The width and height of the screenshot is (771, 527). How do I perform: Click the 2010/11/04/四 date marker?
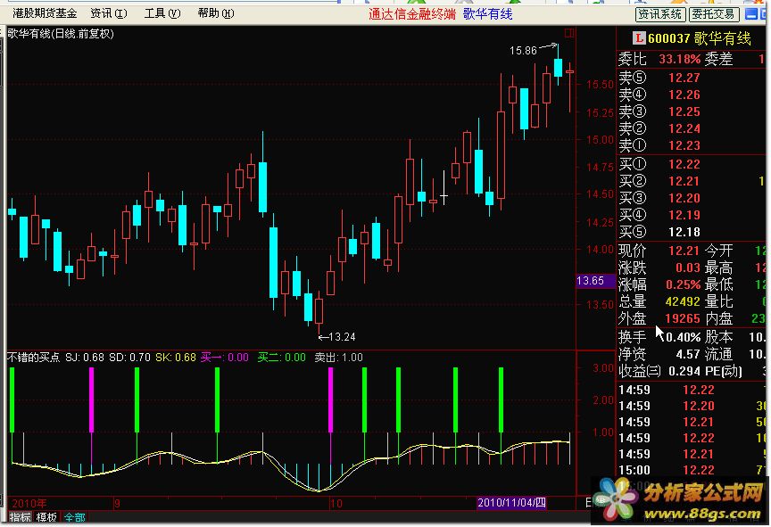tap(511, 502)
